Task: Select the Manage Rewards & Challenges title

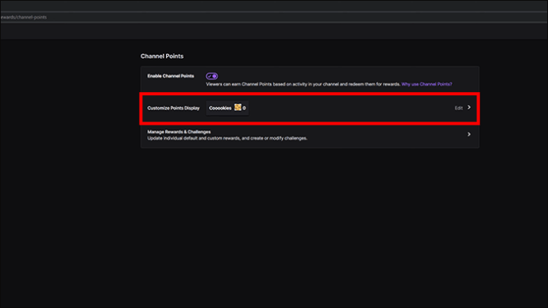Action: click(x=179, y=132)
